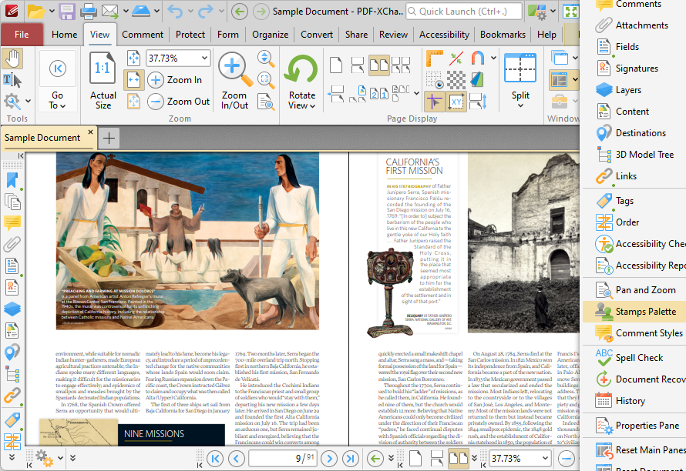Switch to the Organize tab
This screenshot has width=686, height=471.
pos(270,35)
